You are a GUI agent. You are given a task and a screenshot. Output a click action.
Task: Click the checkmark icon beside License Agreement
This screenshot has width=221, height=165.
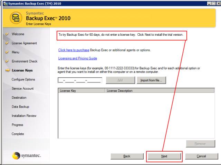7,43
